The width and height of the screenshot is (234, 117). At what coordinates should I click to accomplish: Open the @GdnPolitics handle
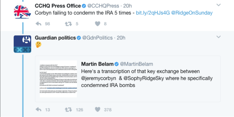(97, 38)
